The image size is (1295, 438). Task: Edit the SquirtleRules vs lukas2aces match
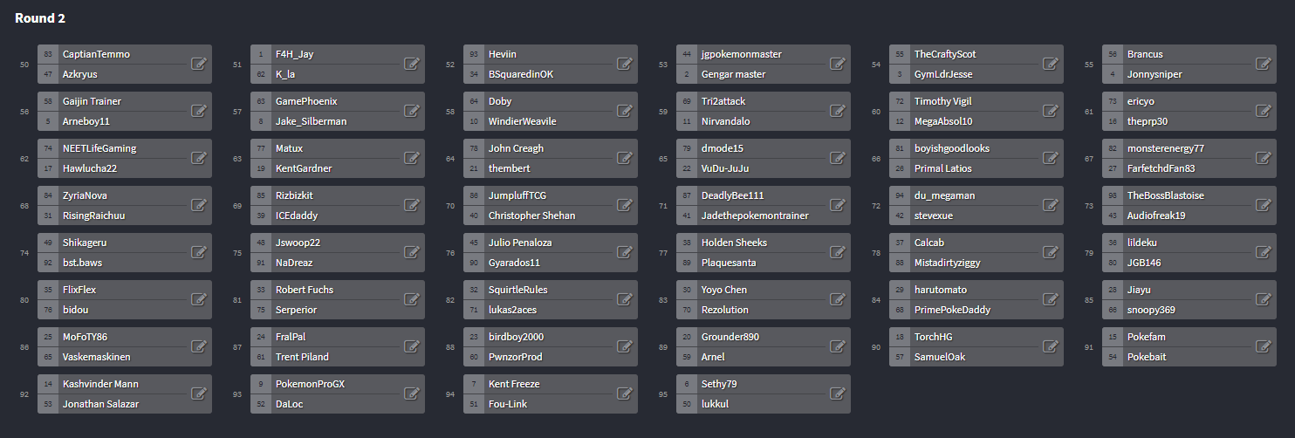625,299
